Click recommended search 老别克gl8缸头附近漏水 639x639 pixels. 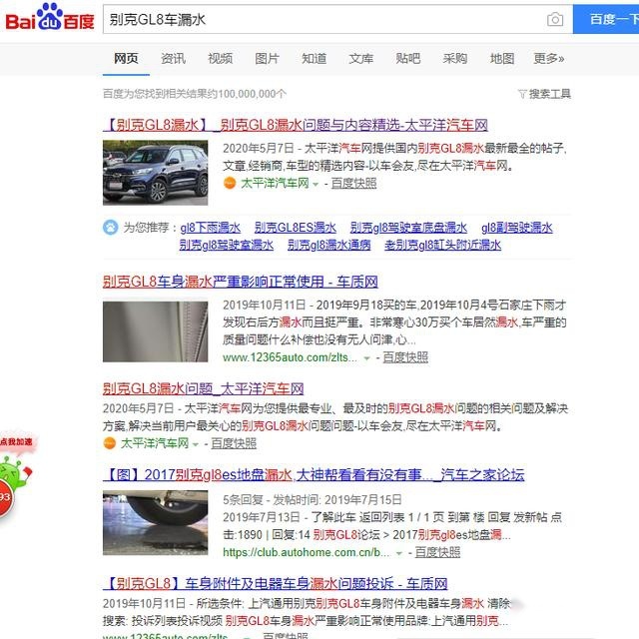(x=442, y=245)
